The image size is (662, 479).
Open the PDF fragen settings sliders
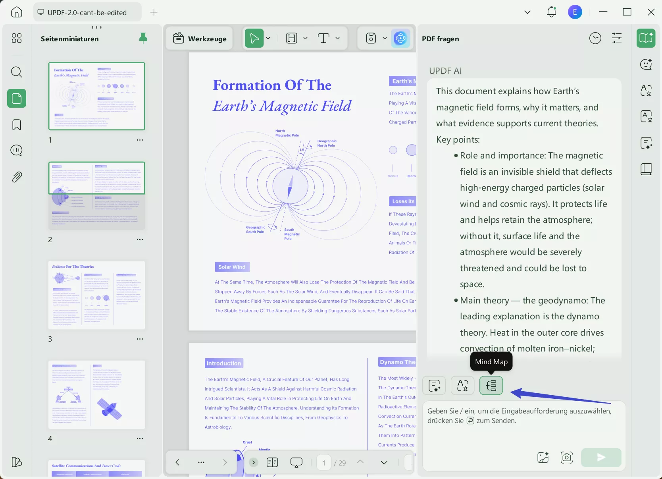[617, 38]
